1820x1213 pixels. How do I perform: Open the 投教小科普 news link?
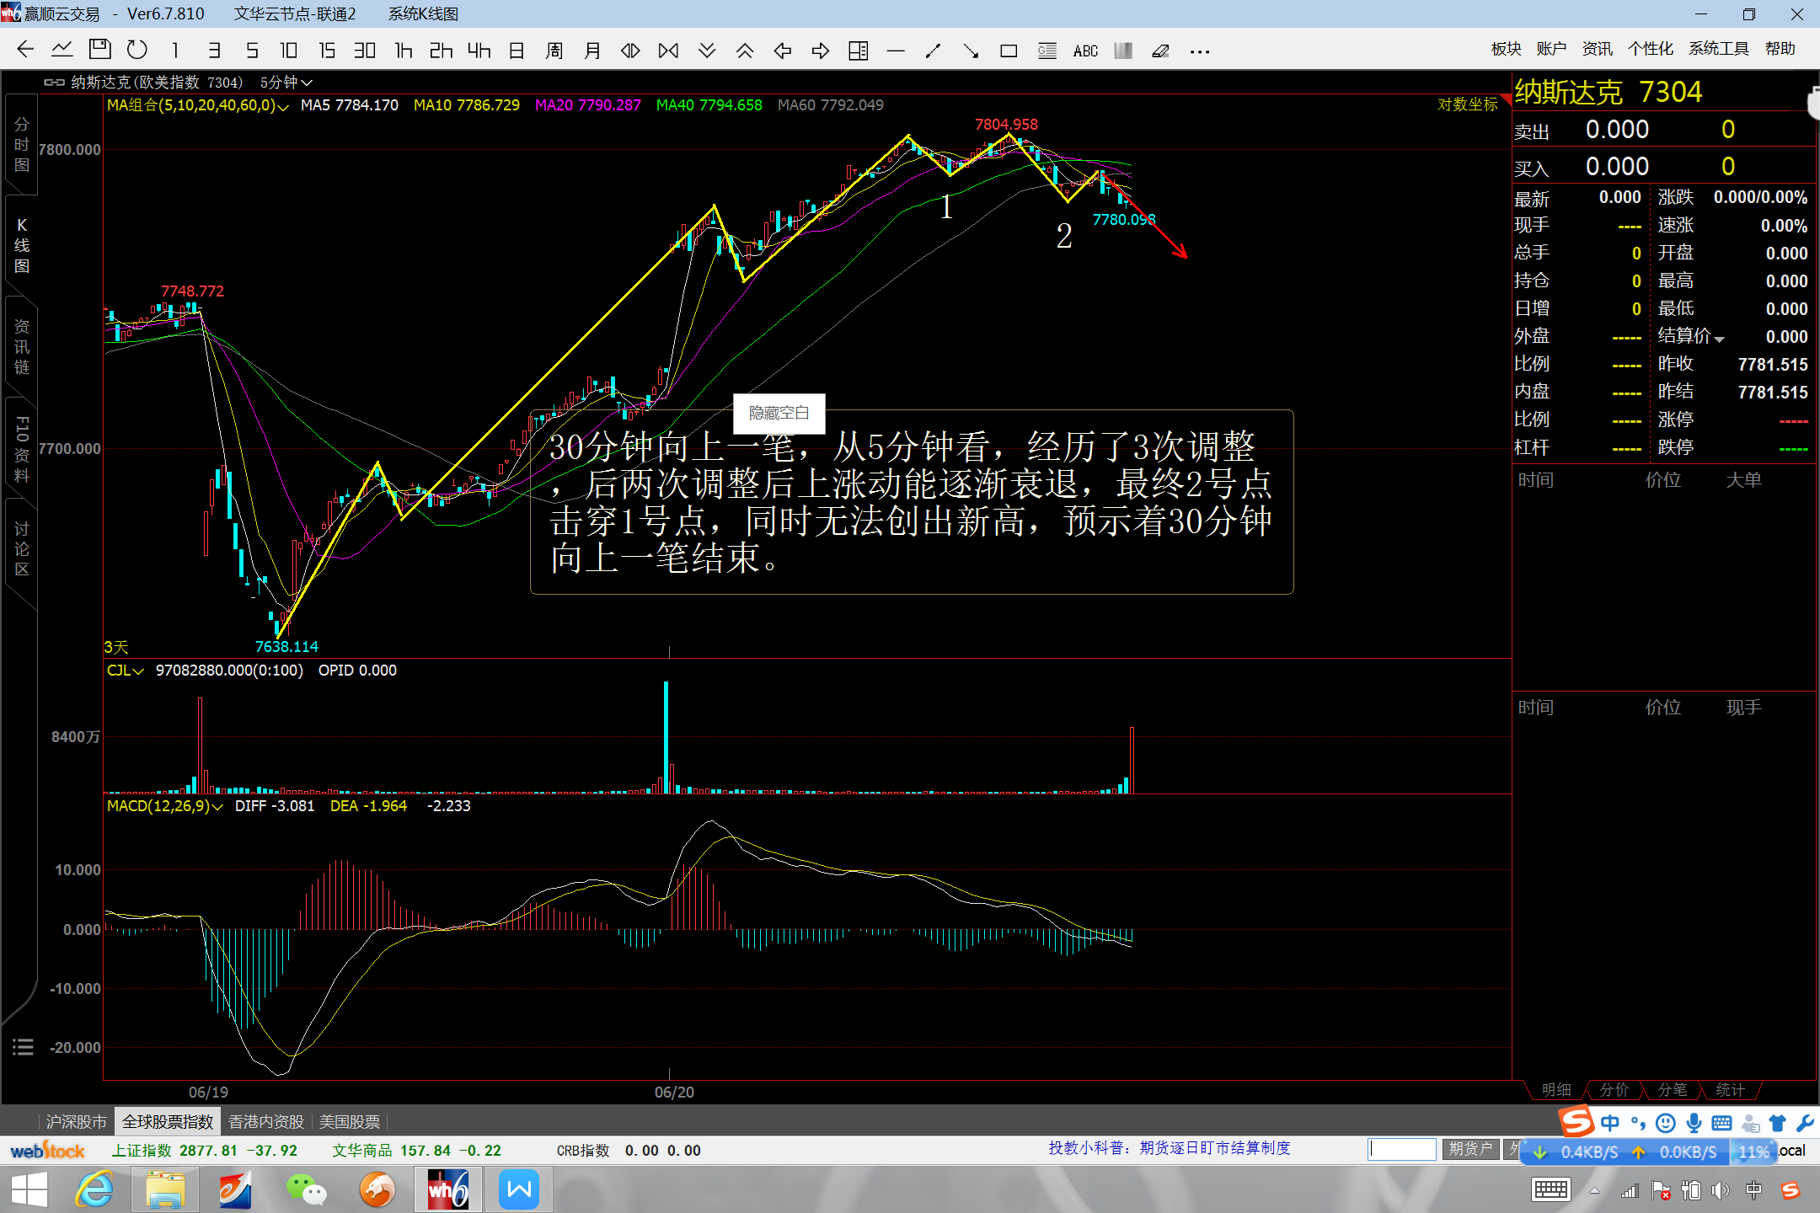1170,1148
